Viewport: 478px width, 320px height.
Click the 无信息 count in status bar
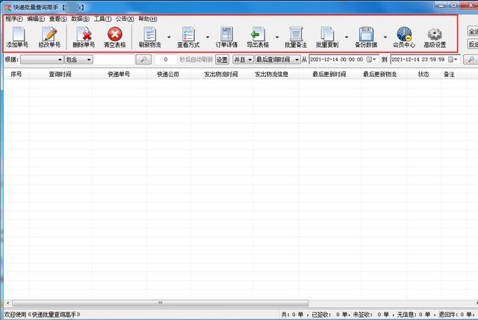click(413, 315)
